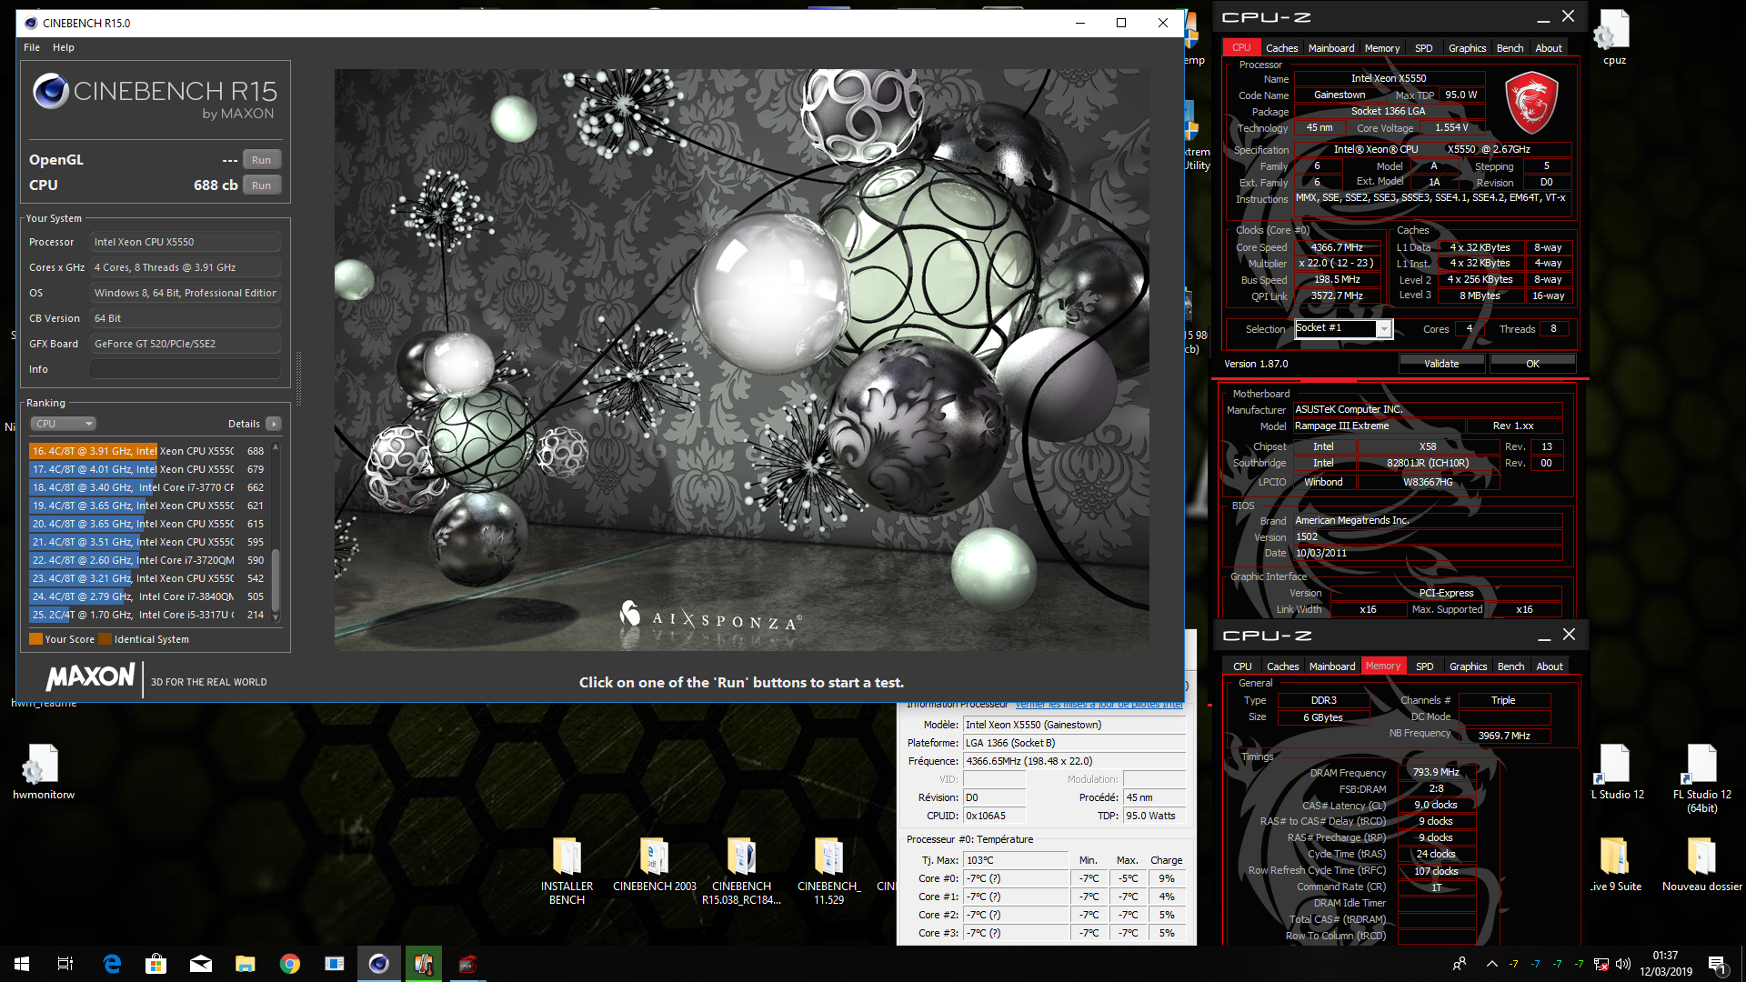The image size is (1746, 982).
Task: Click the Cinebench R15 logo
Action: pyautogui.click(x=155, y=98)
